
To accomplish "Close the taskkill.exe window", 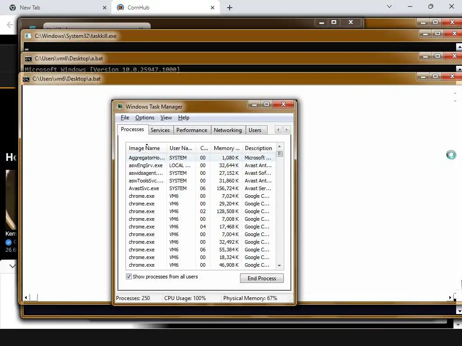I will [454, 34].
